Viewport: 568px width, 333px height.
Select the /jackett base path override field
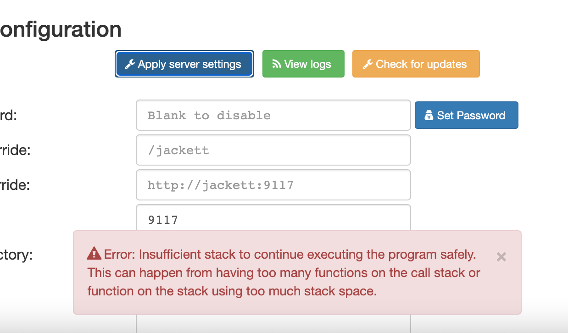273,150
